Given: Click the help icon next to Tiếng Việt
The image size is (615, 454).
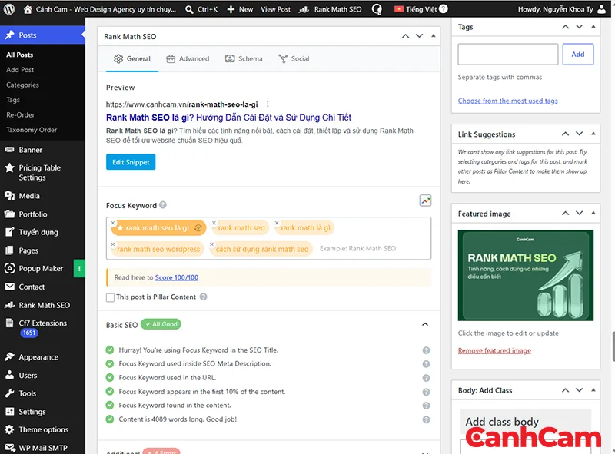Looking at the screenshot, I should (x=444, y=8).
